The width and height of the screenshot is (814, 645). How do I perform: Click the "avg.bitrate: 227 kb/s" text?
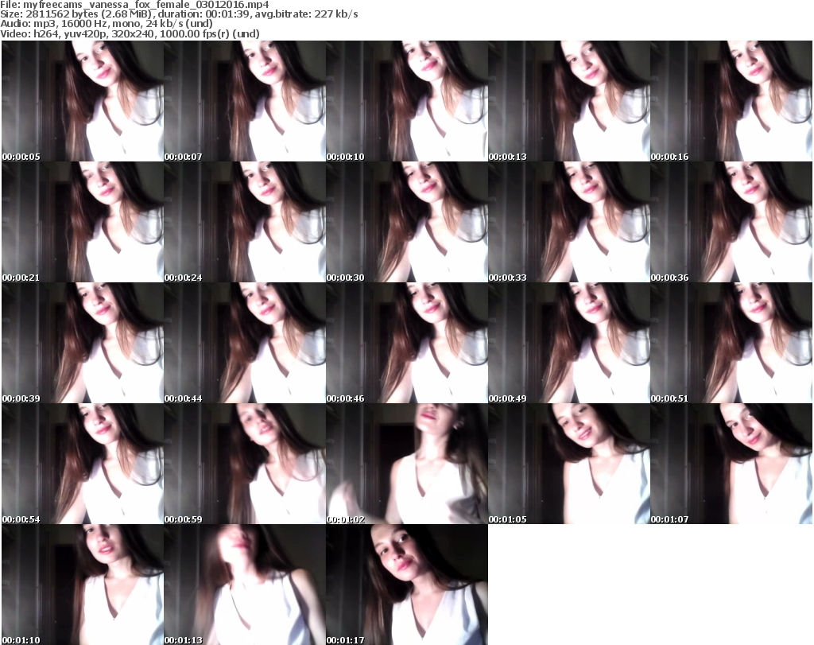306,14
